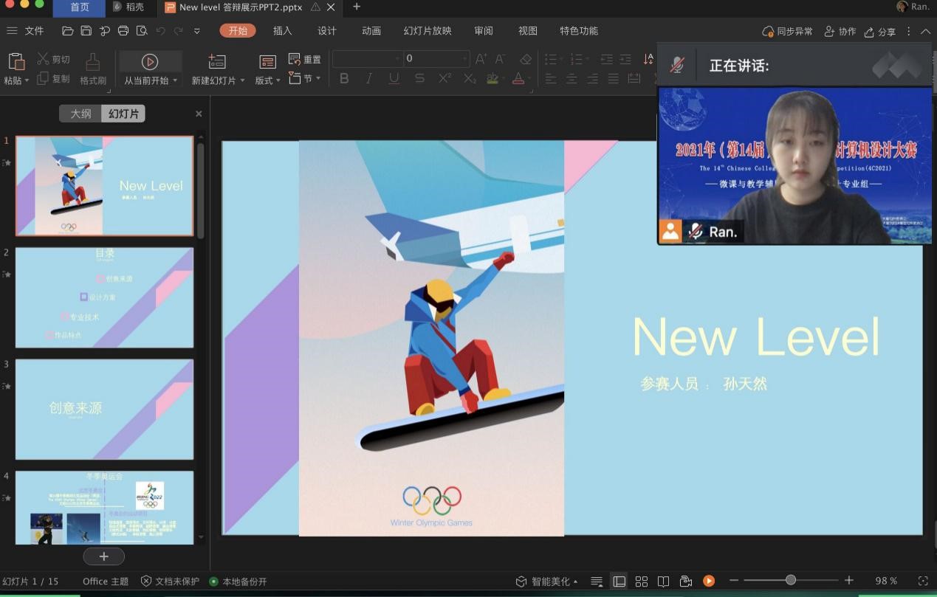
Task: Close the slide thumbnail panel
Action: click(199, 114)
